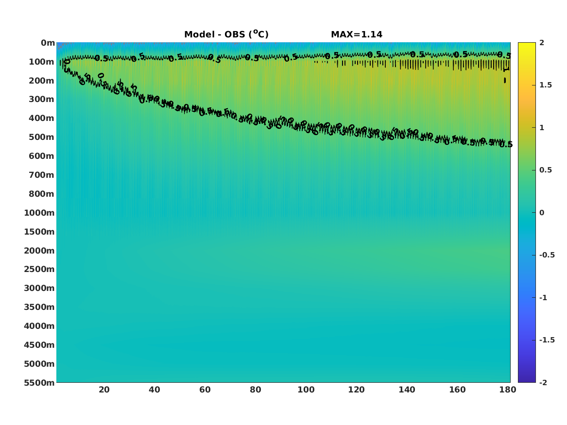Click the colorbar tick label "-1"
The height and width of the screenshot is (425, 567).
(543, 297)
